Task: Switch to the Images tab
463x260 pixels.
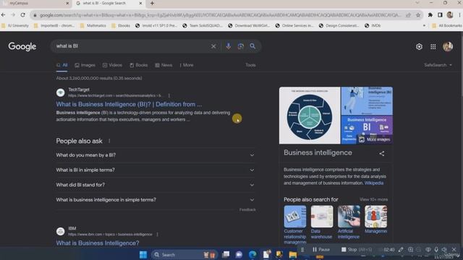Action: pos(85,65)
